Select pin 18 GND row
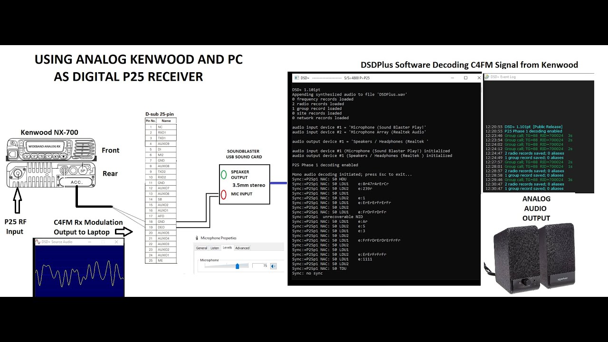This screenshot has width=608, height=342. point(161,222)
